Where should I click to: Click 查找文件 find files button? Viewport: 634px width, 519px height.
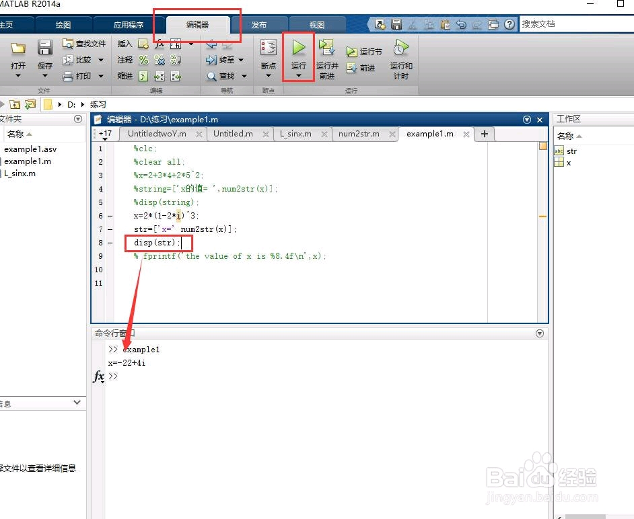(x=84, y=44)
